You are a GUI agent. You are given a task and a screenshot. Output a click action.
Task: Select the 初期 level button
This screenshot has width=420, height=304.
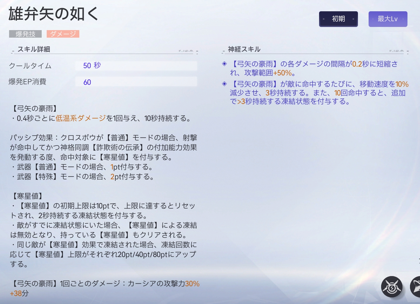pyautogui.click(x=338, y=19)
